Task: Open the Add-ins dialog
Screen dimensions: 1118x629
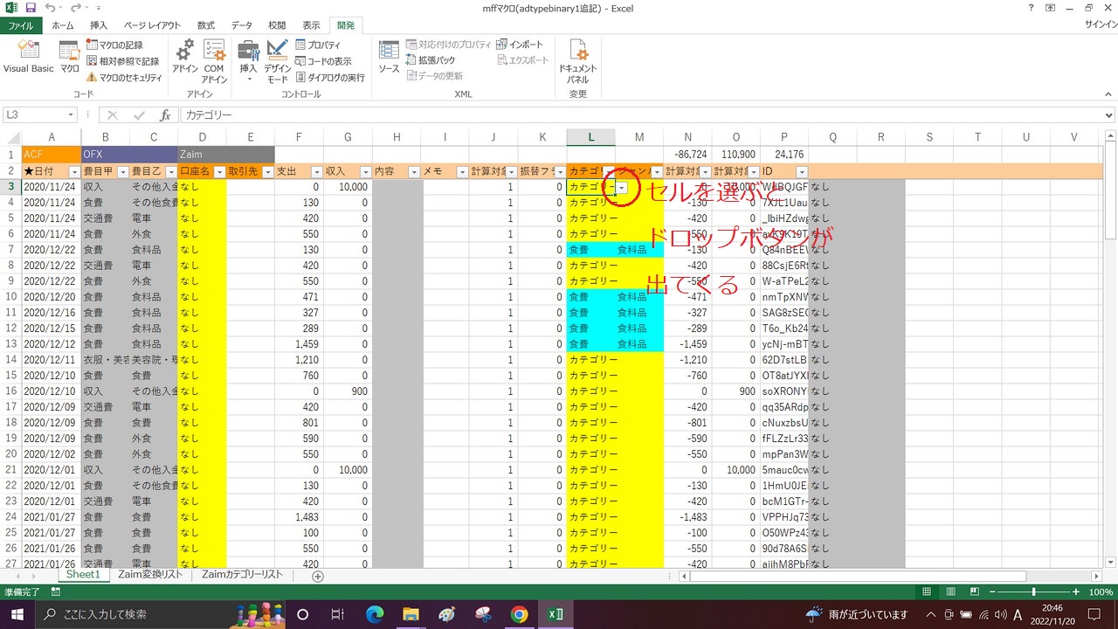Action: (x=185, y=57)
